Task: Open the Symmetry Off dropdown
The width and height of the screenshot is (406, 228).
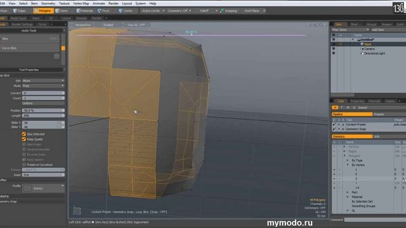Action: pos(180,11)
